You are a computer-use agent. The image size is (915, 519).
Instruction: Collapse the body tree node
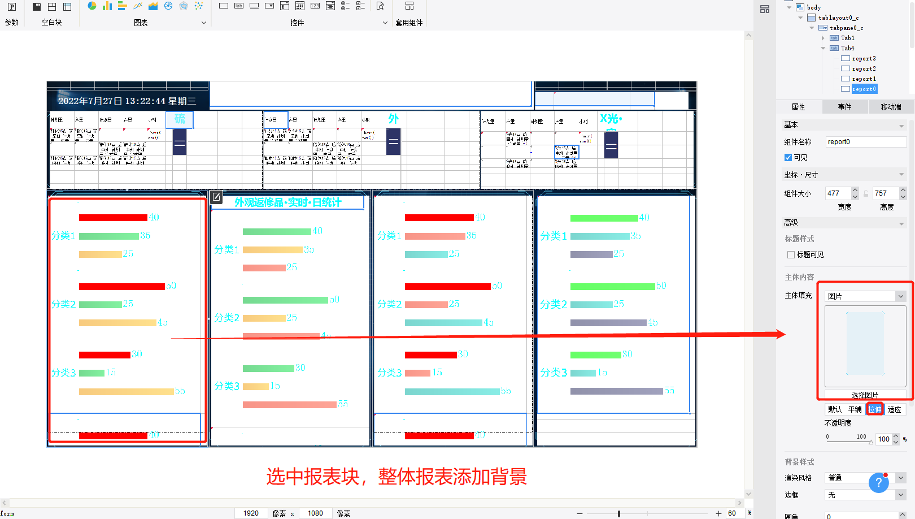click(789, 7)
